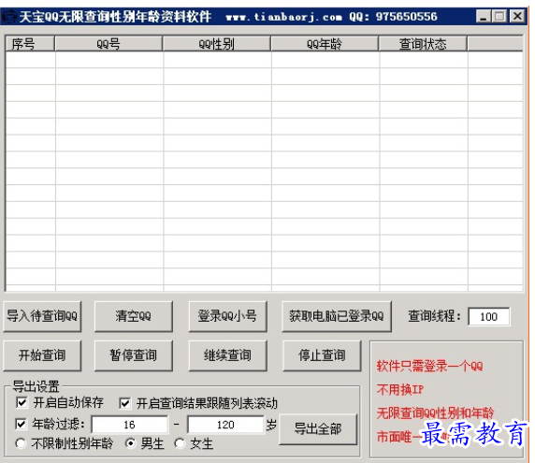
Task: Sort by the QQ性别 column header
Action: pyautogui.click(x=217, y=44)
